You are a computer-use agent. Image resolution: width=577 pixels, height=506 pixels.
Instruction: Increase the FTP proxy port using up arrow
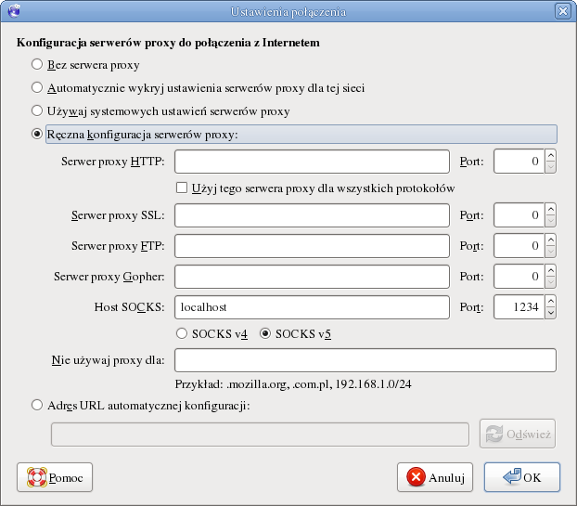(550, 240)
